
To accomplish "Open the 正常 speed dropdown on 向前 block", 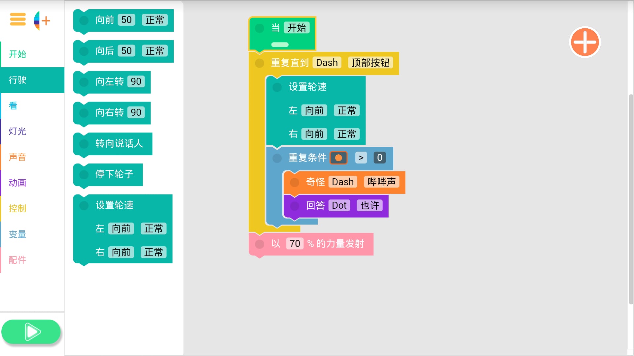I will pyautogui.click(x=155, y=20).
